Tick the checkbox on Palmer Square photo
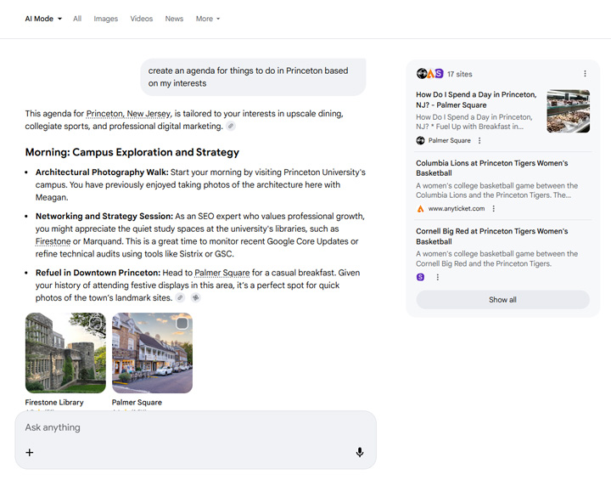 pyautogui.click(x=182, y=324)
